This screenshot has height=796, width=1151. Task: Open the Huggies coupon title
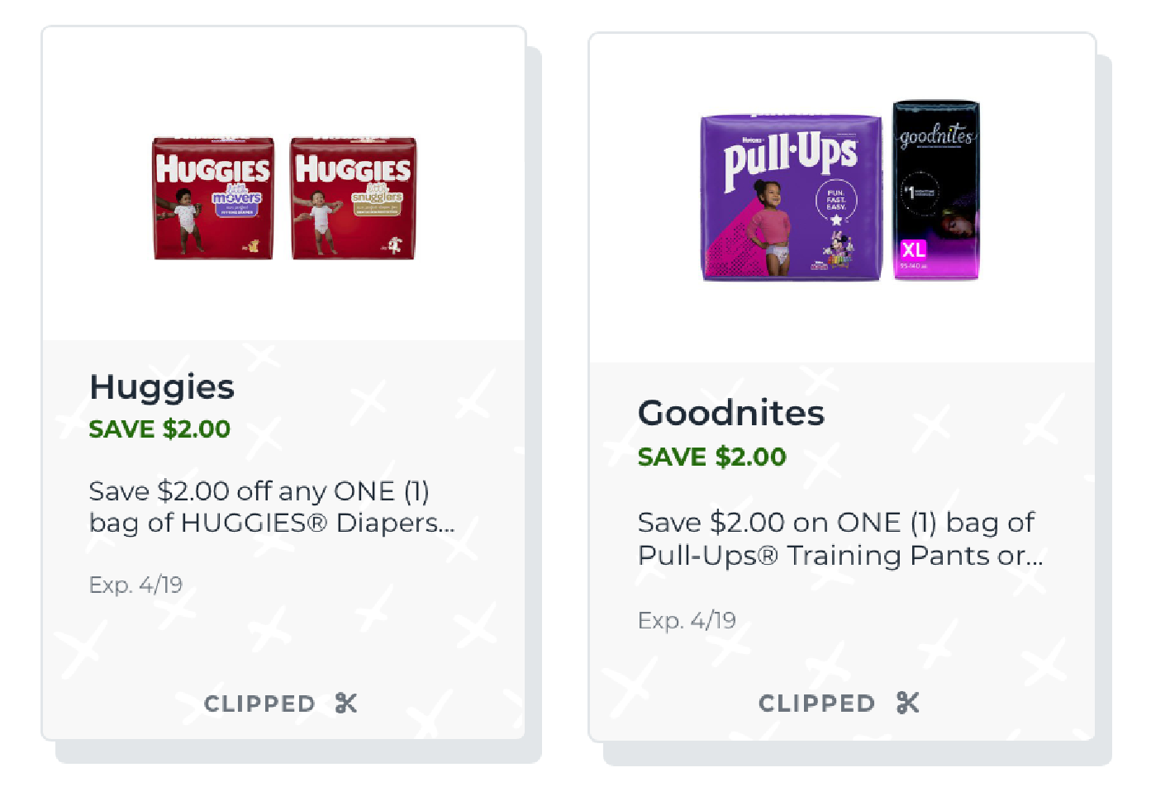click(162, 387)
